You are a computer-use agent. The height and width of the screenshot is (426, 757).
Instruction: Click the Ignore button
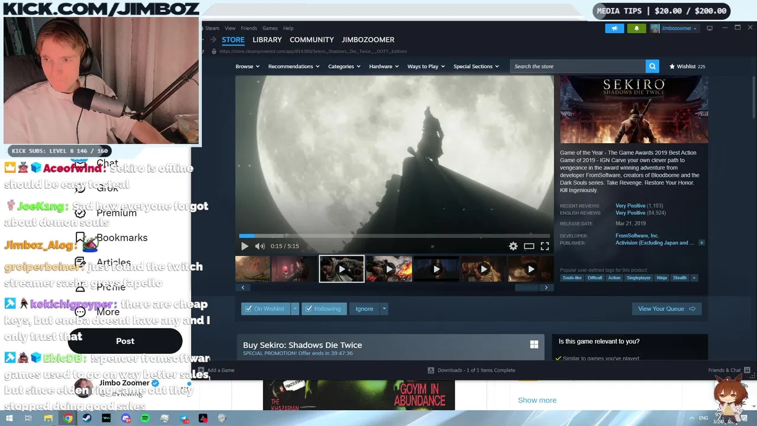tap(364, 309)
